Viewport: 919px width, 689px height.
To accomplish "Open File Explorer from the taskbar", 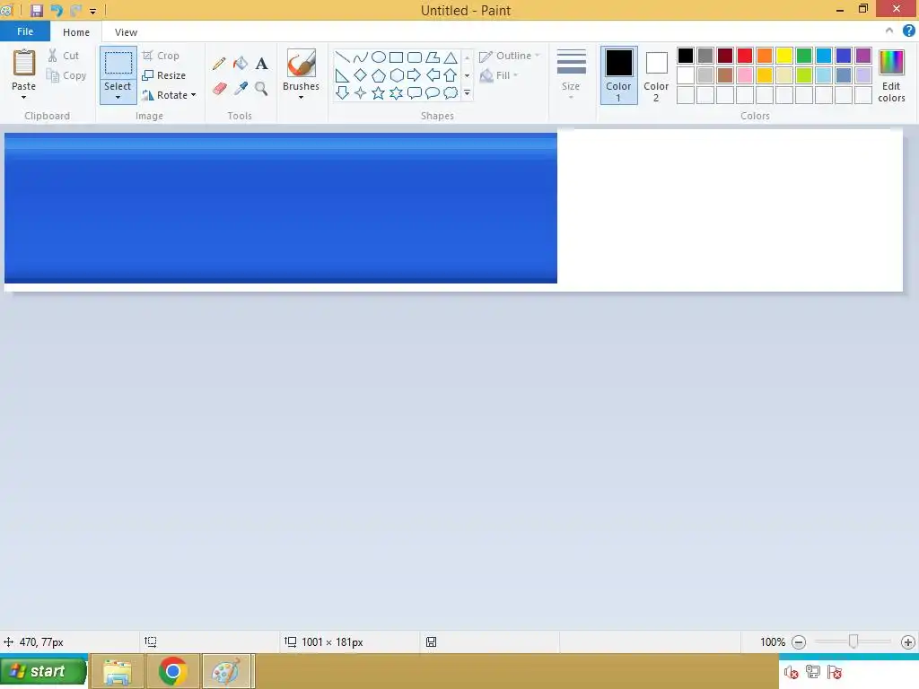I will click(118, 671).
